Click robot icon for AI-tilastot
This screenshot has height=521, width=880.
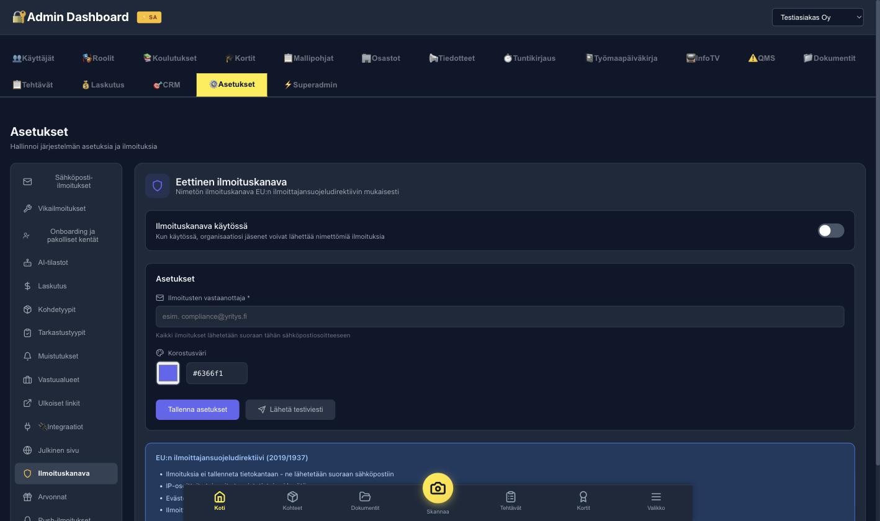click(27, 262)
